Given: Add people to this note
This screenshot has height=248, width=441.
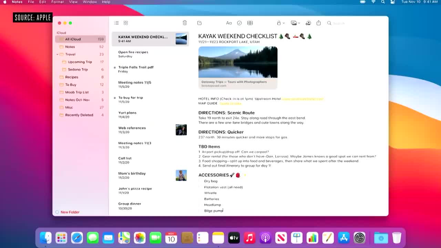Looking at the screenshot, I should [x=308, y=23].
